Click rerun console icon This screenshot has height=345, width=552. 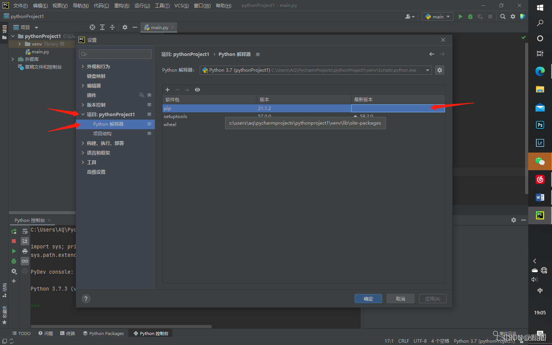[14, 231]
